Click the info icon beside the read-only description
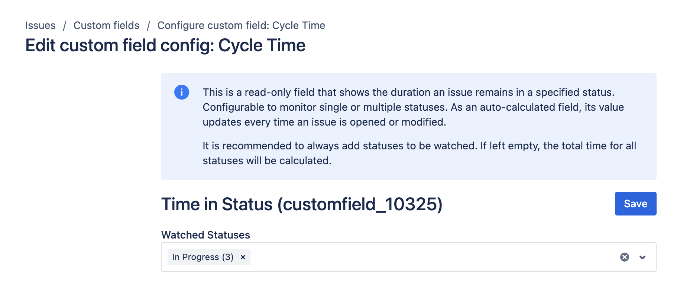 182,92
